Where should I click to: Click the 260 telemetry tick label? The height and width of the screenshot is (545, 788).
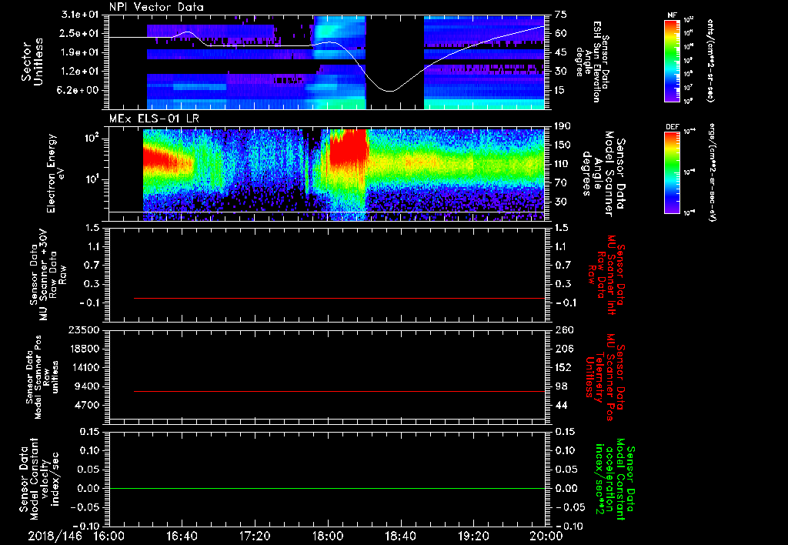coord(563,329)
